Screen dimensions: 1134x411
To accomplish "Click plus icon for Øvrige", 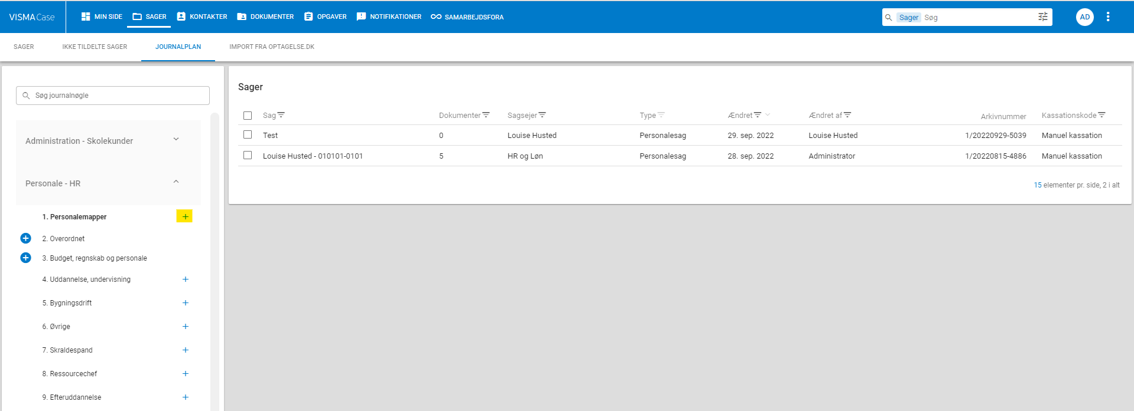I will (x=186, y=327).
